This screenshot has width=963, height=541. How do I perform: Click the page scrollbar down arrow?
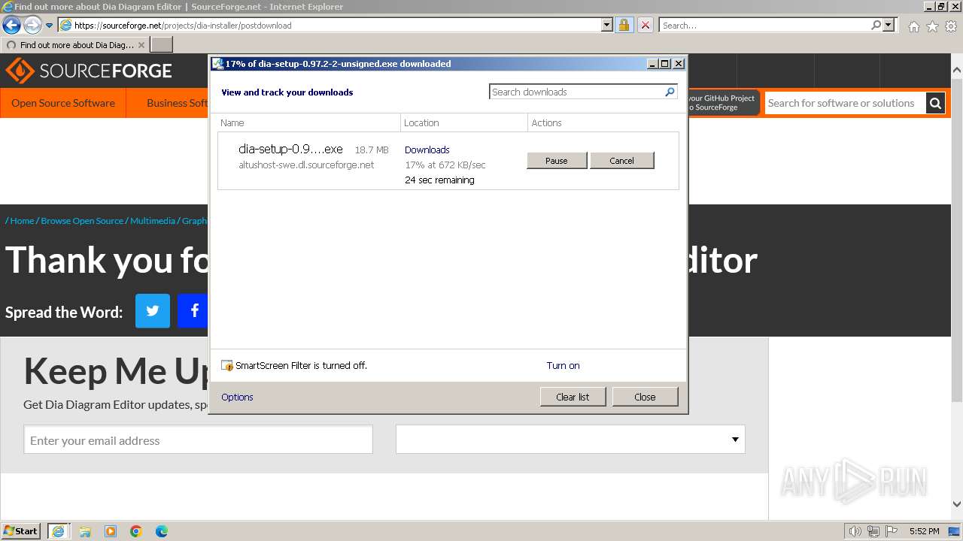[x=957, y=505]
